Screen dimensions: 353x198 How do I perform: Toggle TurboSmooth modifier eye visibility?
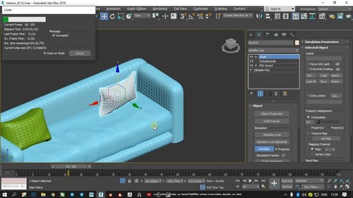[x=252, y=61]
